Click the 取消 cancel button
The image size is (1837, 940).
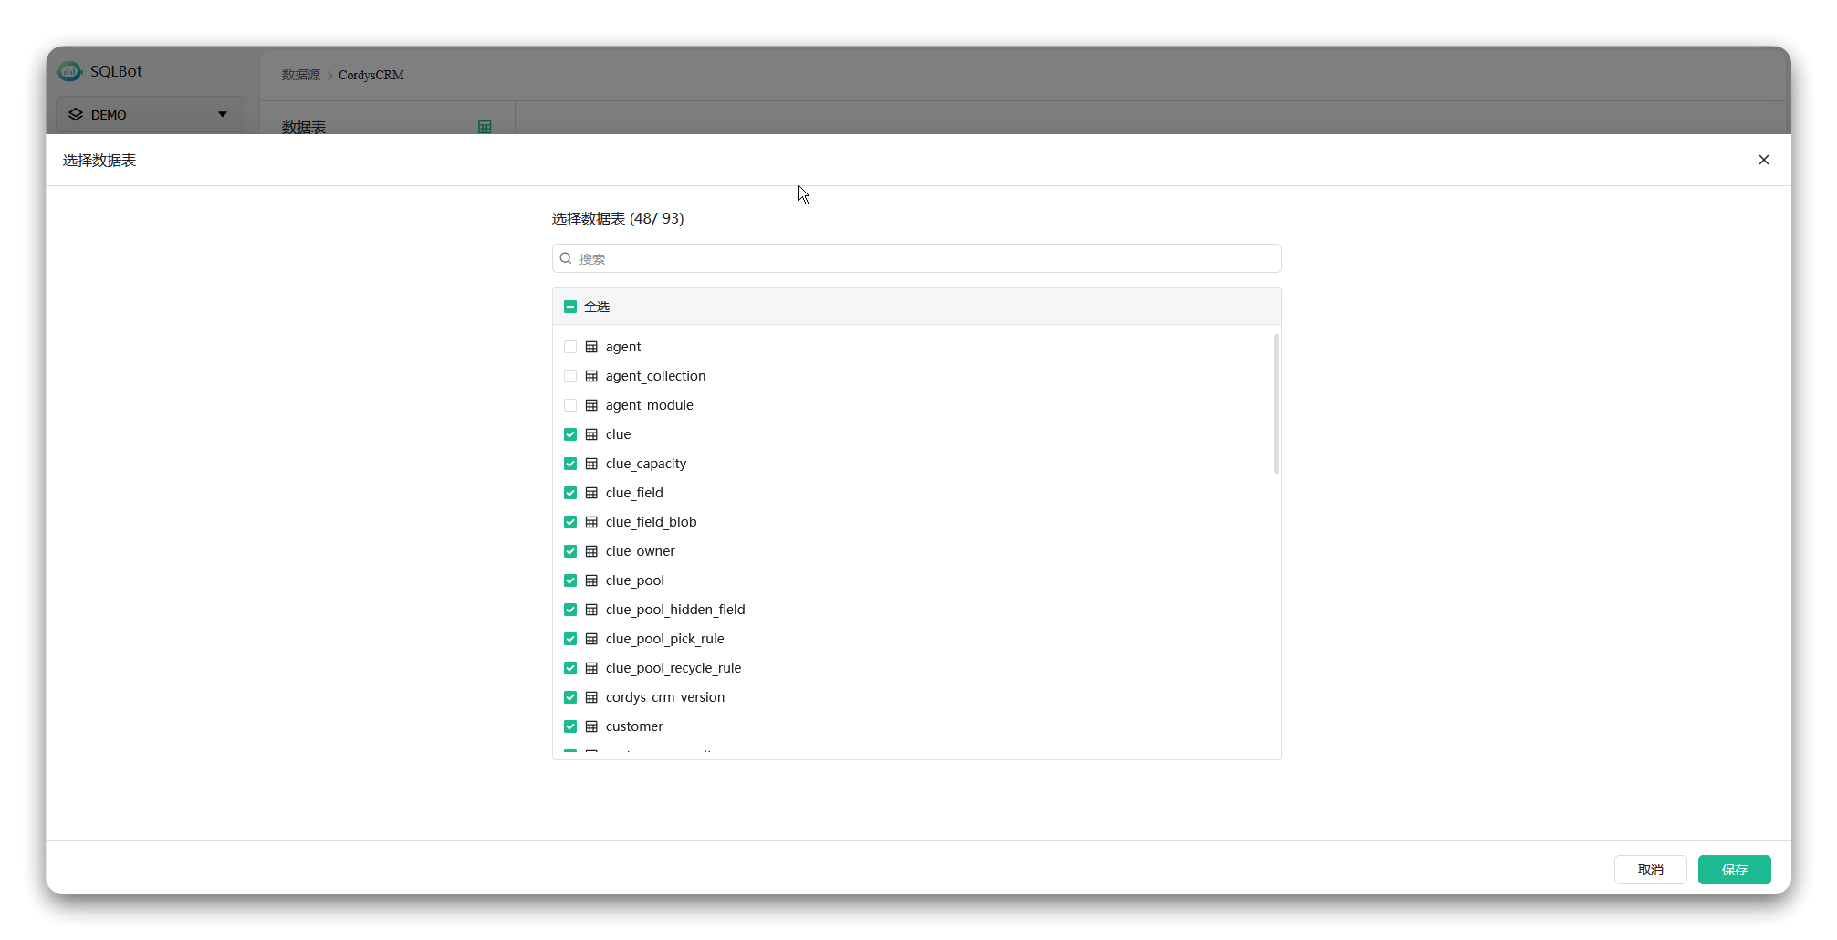1650,870
